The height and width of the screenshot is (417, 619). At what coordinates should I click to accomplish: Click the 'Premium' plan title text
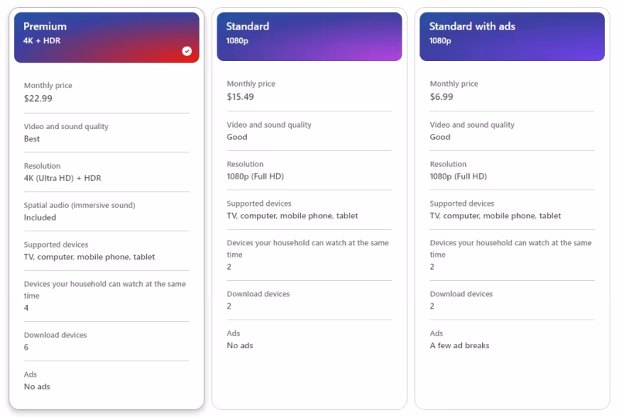(x=45, y=26)
